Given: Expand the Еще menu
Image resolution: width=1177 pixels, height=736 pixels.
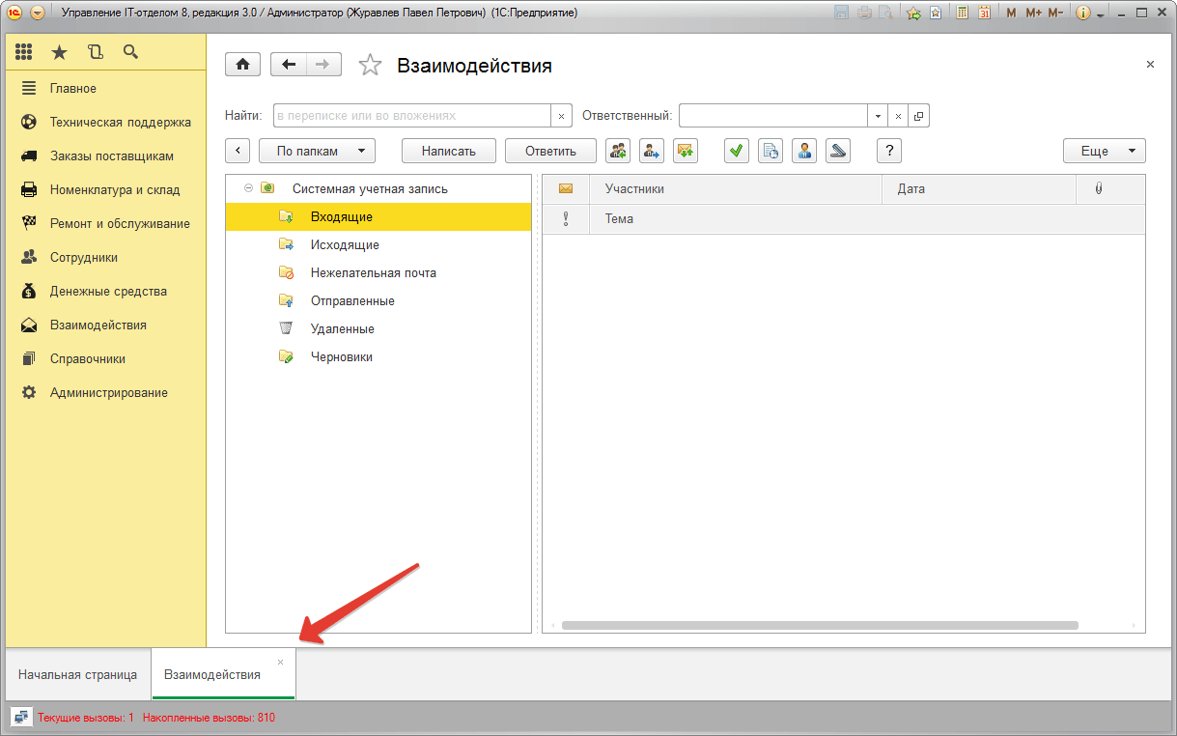Looking at the screenshot, I should point(1104,151).
